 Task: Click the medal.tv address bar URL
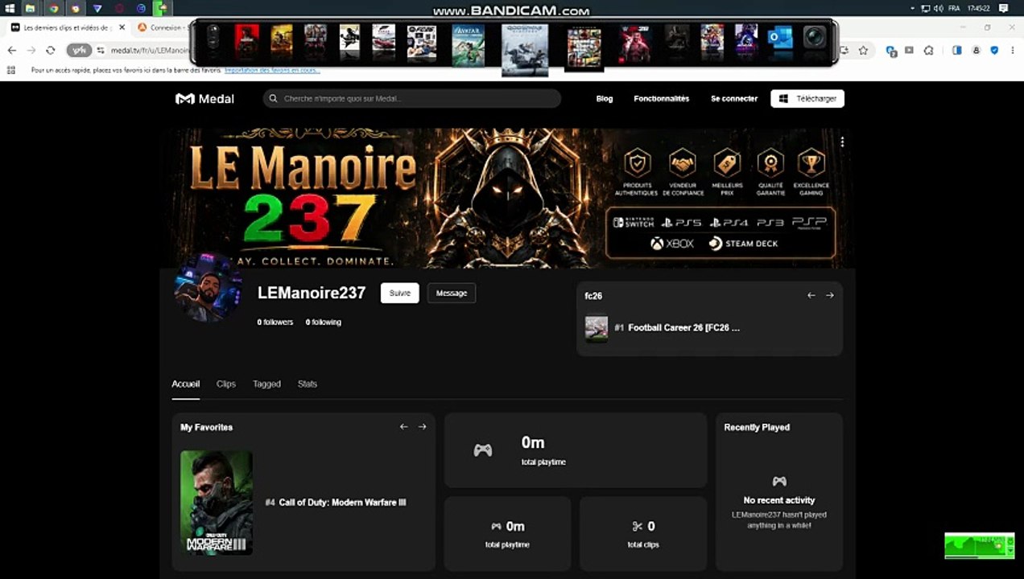coord(149,50)
